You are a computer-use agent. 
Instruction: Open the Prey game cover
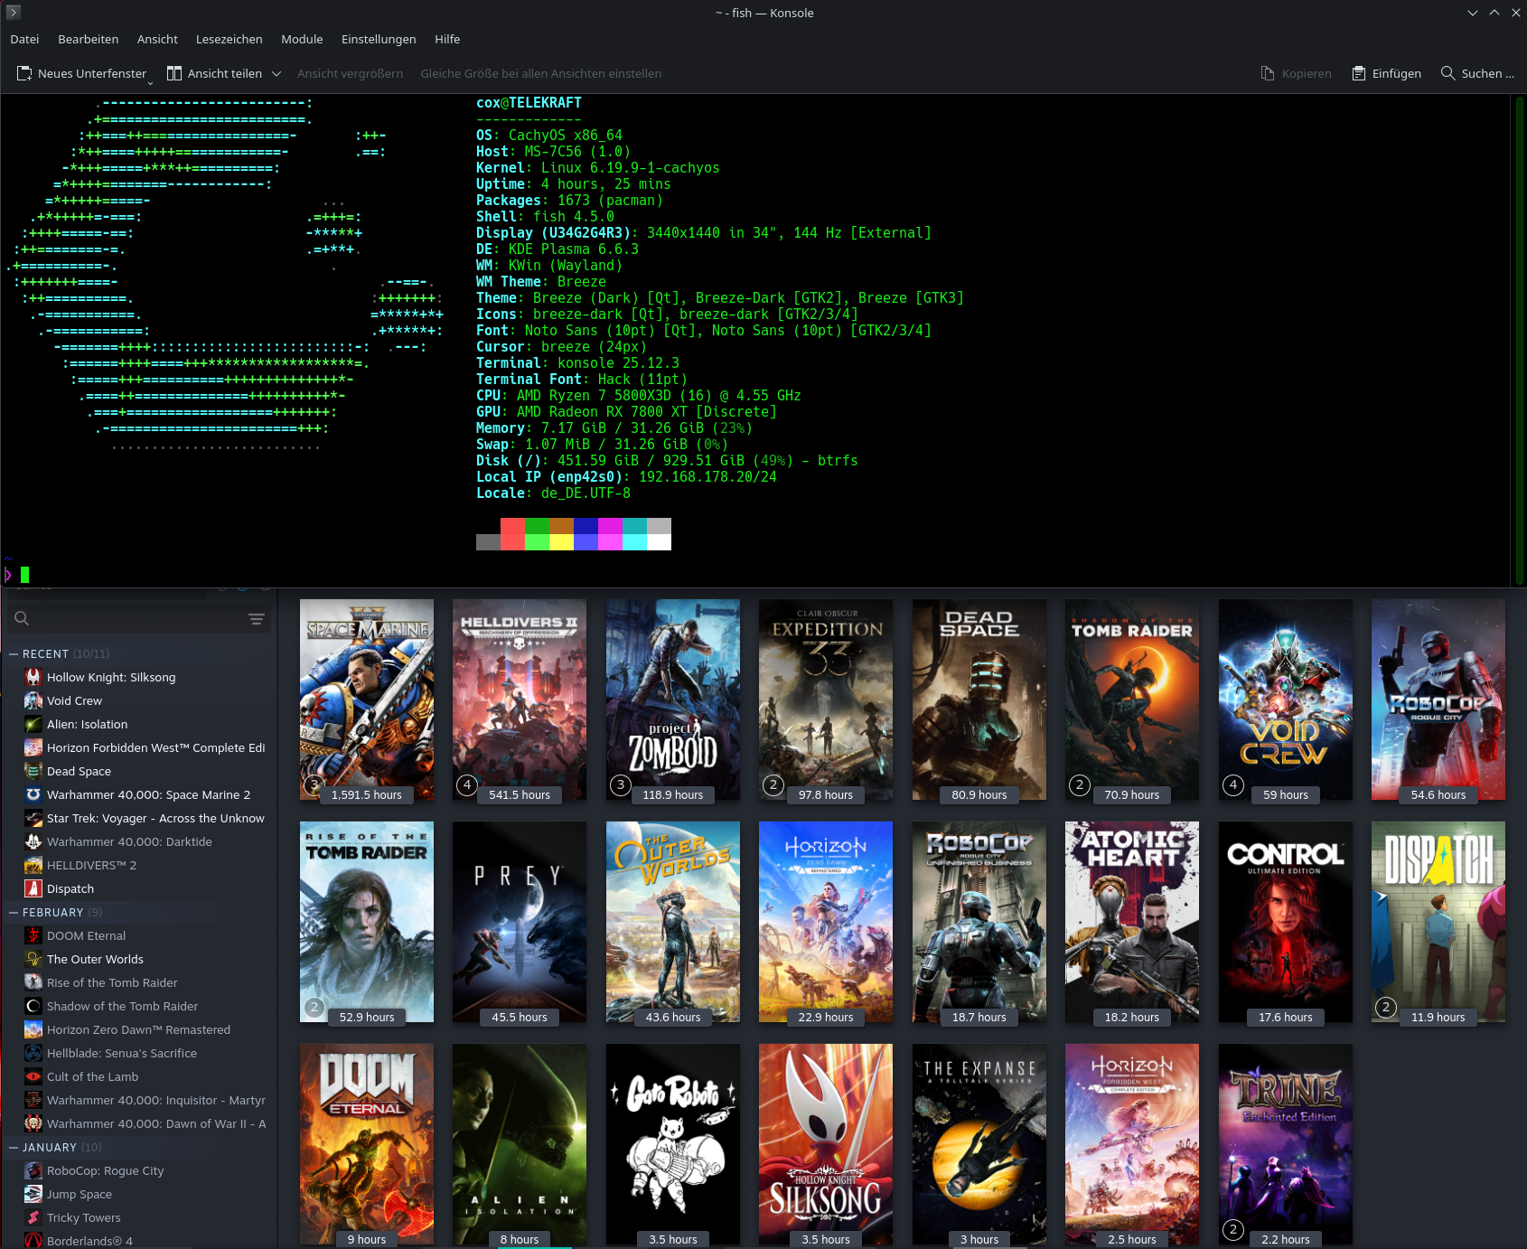click(x=520, y=922)
